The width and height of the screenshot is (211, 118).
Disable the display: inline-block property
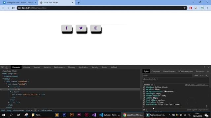144,87
